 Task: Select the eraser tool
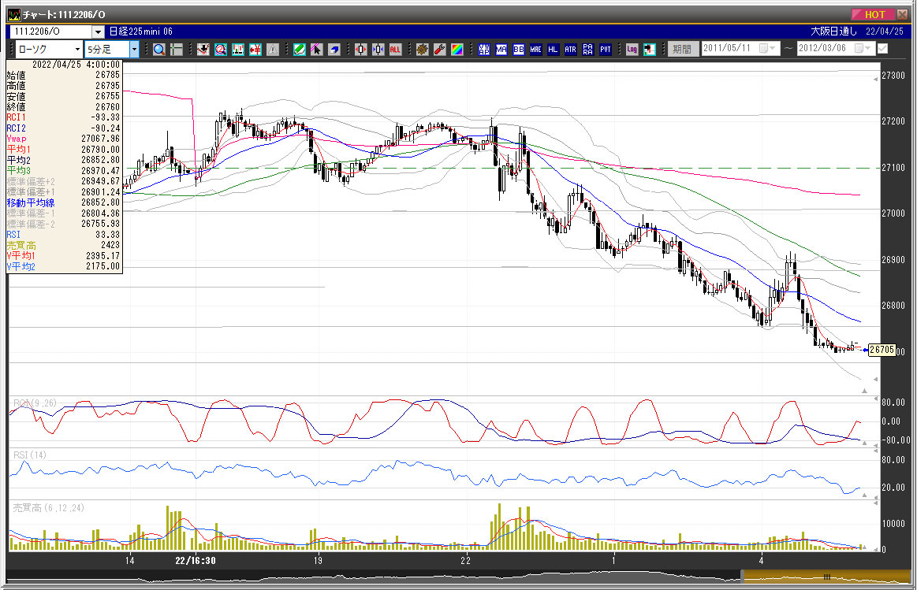[x=334, y=50]
